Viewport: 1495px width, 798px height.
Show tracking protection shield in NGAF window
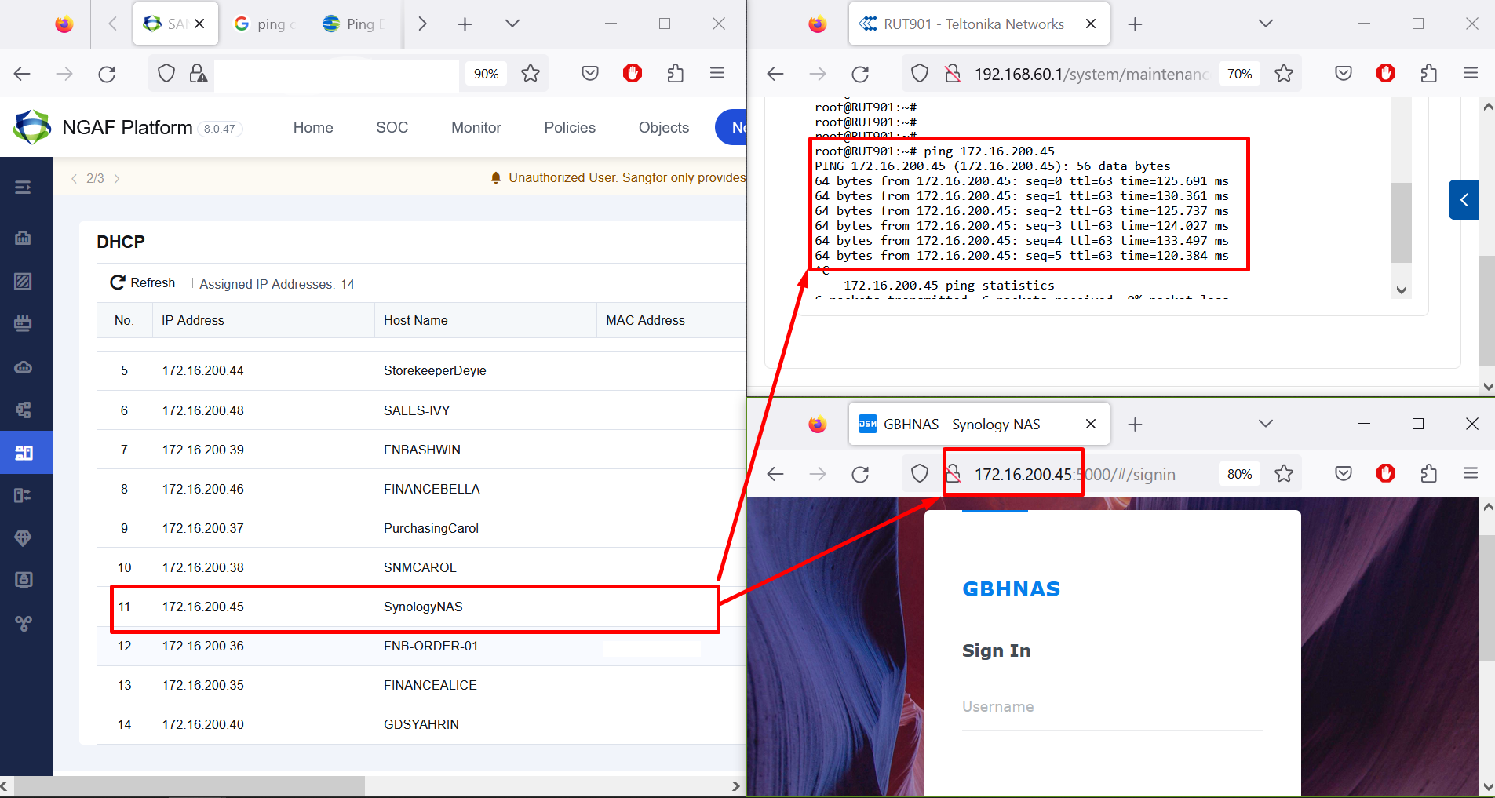coord(166,74)
